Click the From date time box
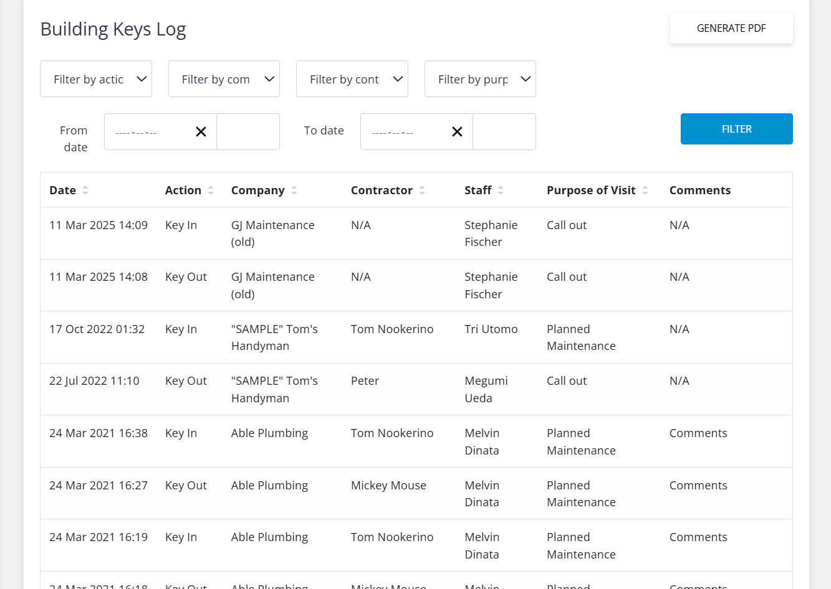The height and width of the screenshot is (589, 831). tap(248, 132)
